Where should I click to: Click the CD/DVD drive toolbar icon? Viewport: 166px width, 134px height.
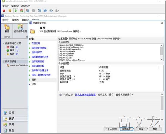pos(51,11)
